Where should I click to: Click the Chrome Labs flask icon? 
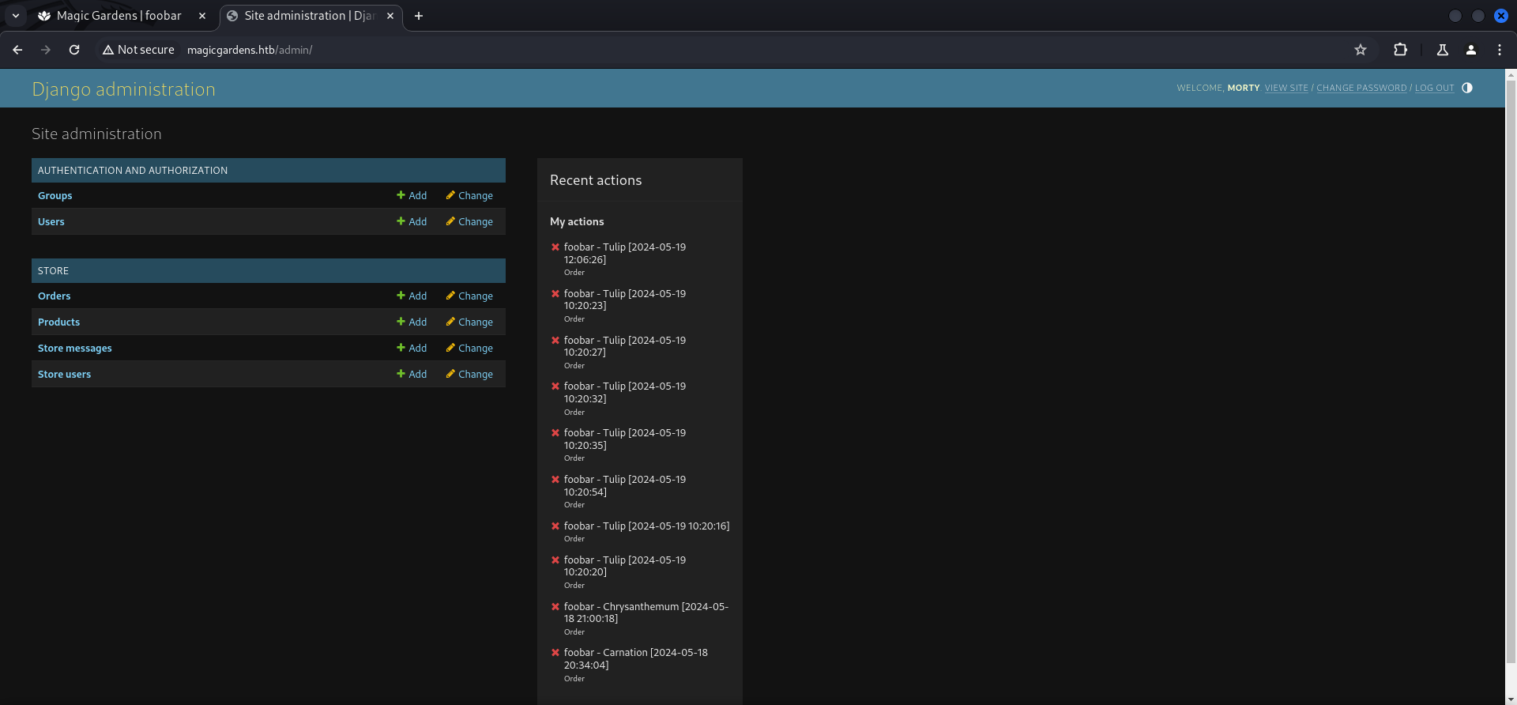[1442, 50]
